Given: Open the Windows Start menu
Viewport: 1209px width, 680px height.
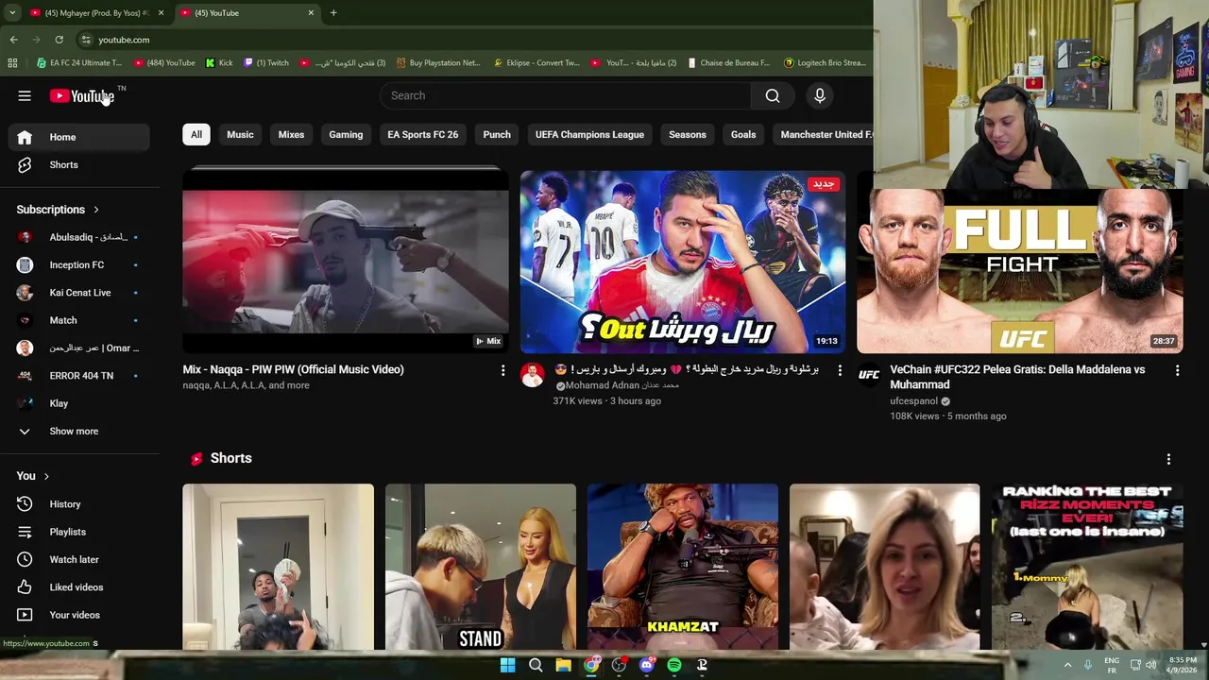Looking at the screenshot, I should click(x=507, y=665).
